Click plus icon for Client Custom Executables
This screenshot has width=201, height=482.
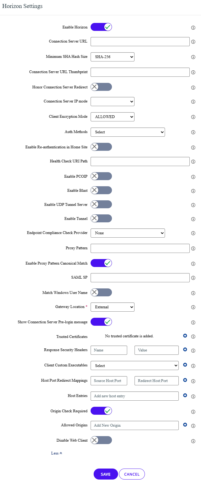[x=185, y=365]
